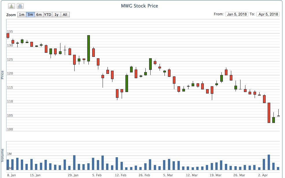
Task: Click the download chart icon
Action: coord(11,6)
